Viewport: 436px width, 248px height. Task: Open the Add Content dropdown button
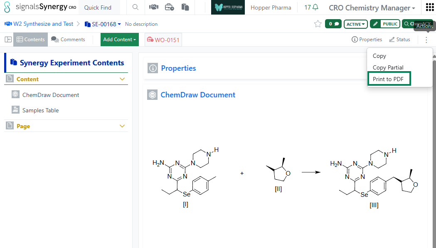120,40
